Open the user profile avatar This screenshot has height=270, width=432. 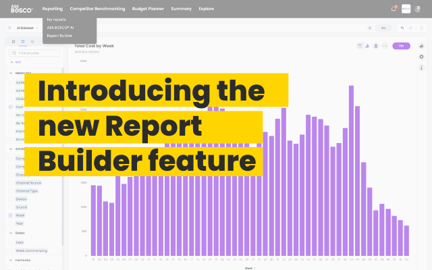click(418, 9)
